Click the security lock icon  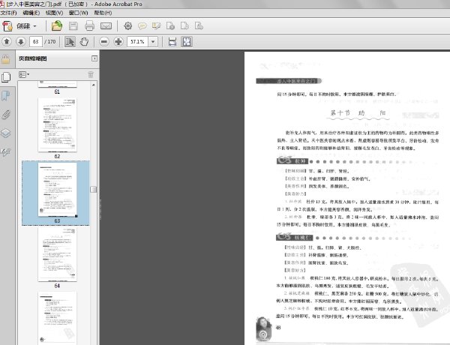[6, 58]
